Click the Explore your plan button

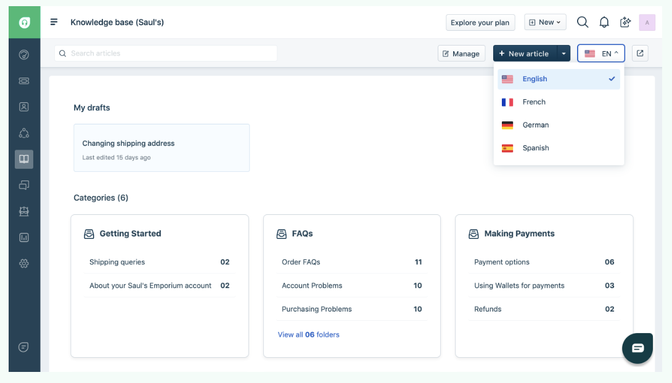(x=480, y=22)
